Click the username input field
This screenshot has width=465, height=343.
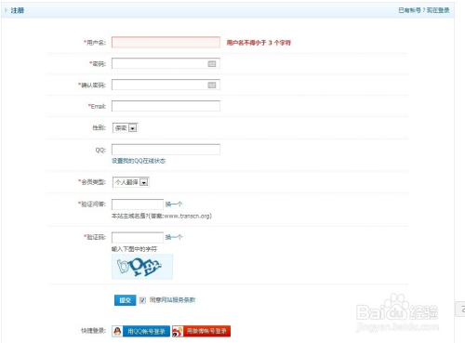click(x=166, y=43)
